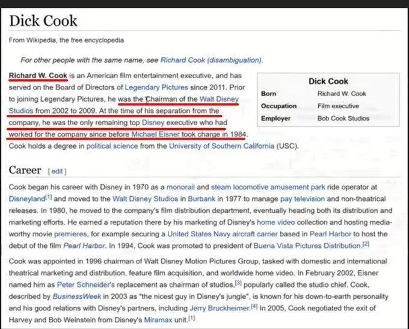Open the amusement park link

tap(298, 187)
